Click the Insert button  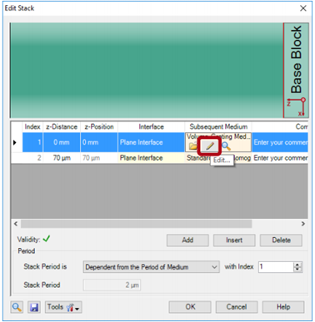pos(234,240)
